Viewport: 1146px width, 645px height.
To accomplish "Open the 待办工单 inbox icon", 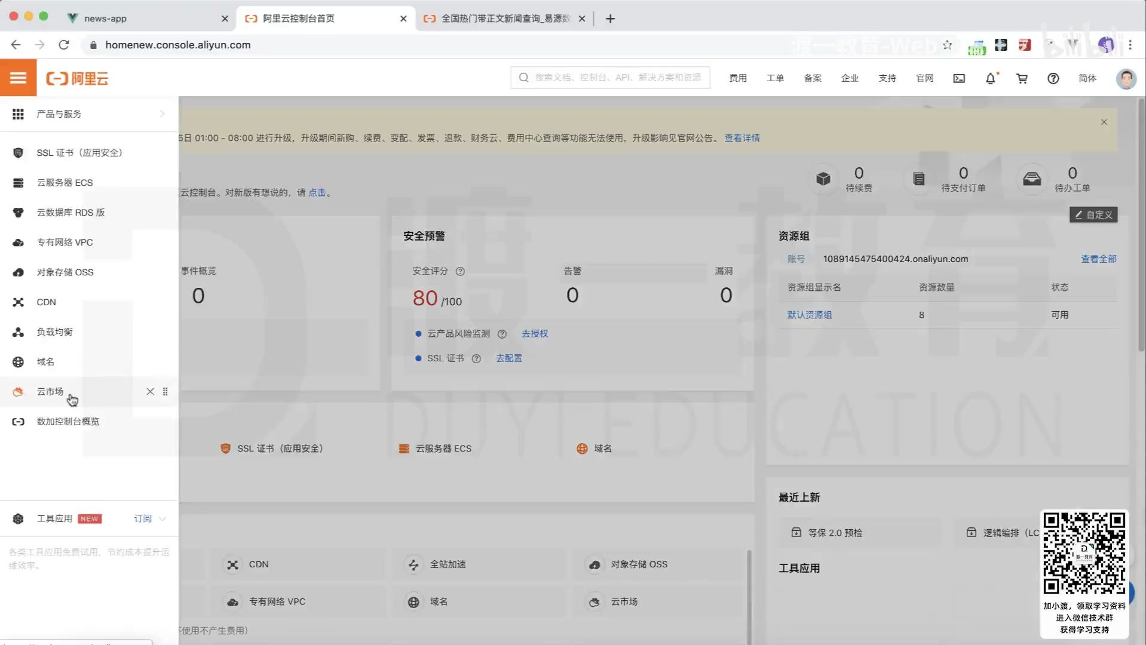I will (x=1032, y=179).
